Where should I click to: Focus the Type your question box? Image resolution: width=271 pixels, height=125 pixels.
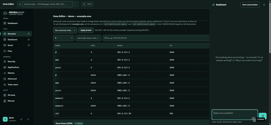point(235,115)
